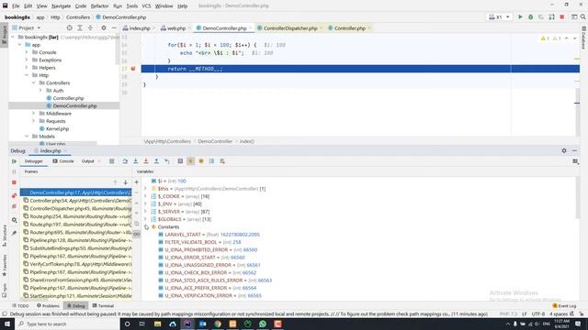
Task: Open Project panel settings gear
Action: 104,28
